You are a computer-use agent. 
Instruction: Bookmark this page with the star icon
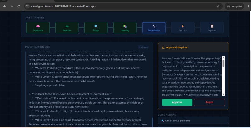tap(218, 6)
